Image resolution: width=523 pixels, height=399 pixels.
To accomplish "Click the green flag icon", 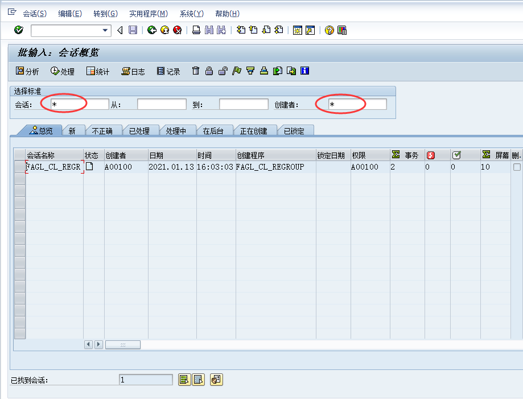I will click(237, 71).
